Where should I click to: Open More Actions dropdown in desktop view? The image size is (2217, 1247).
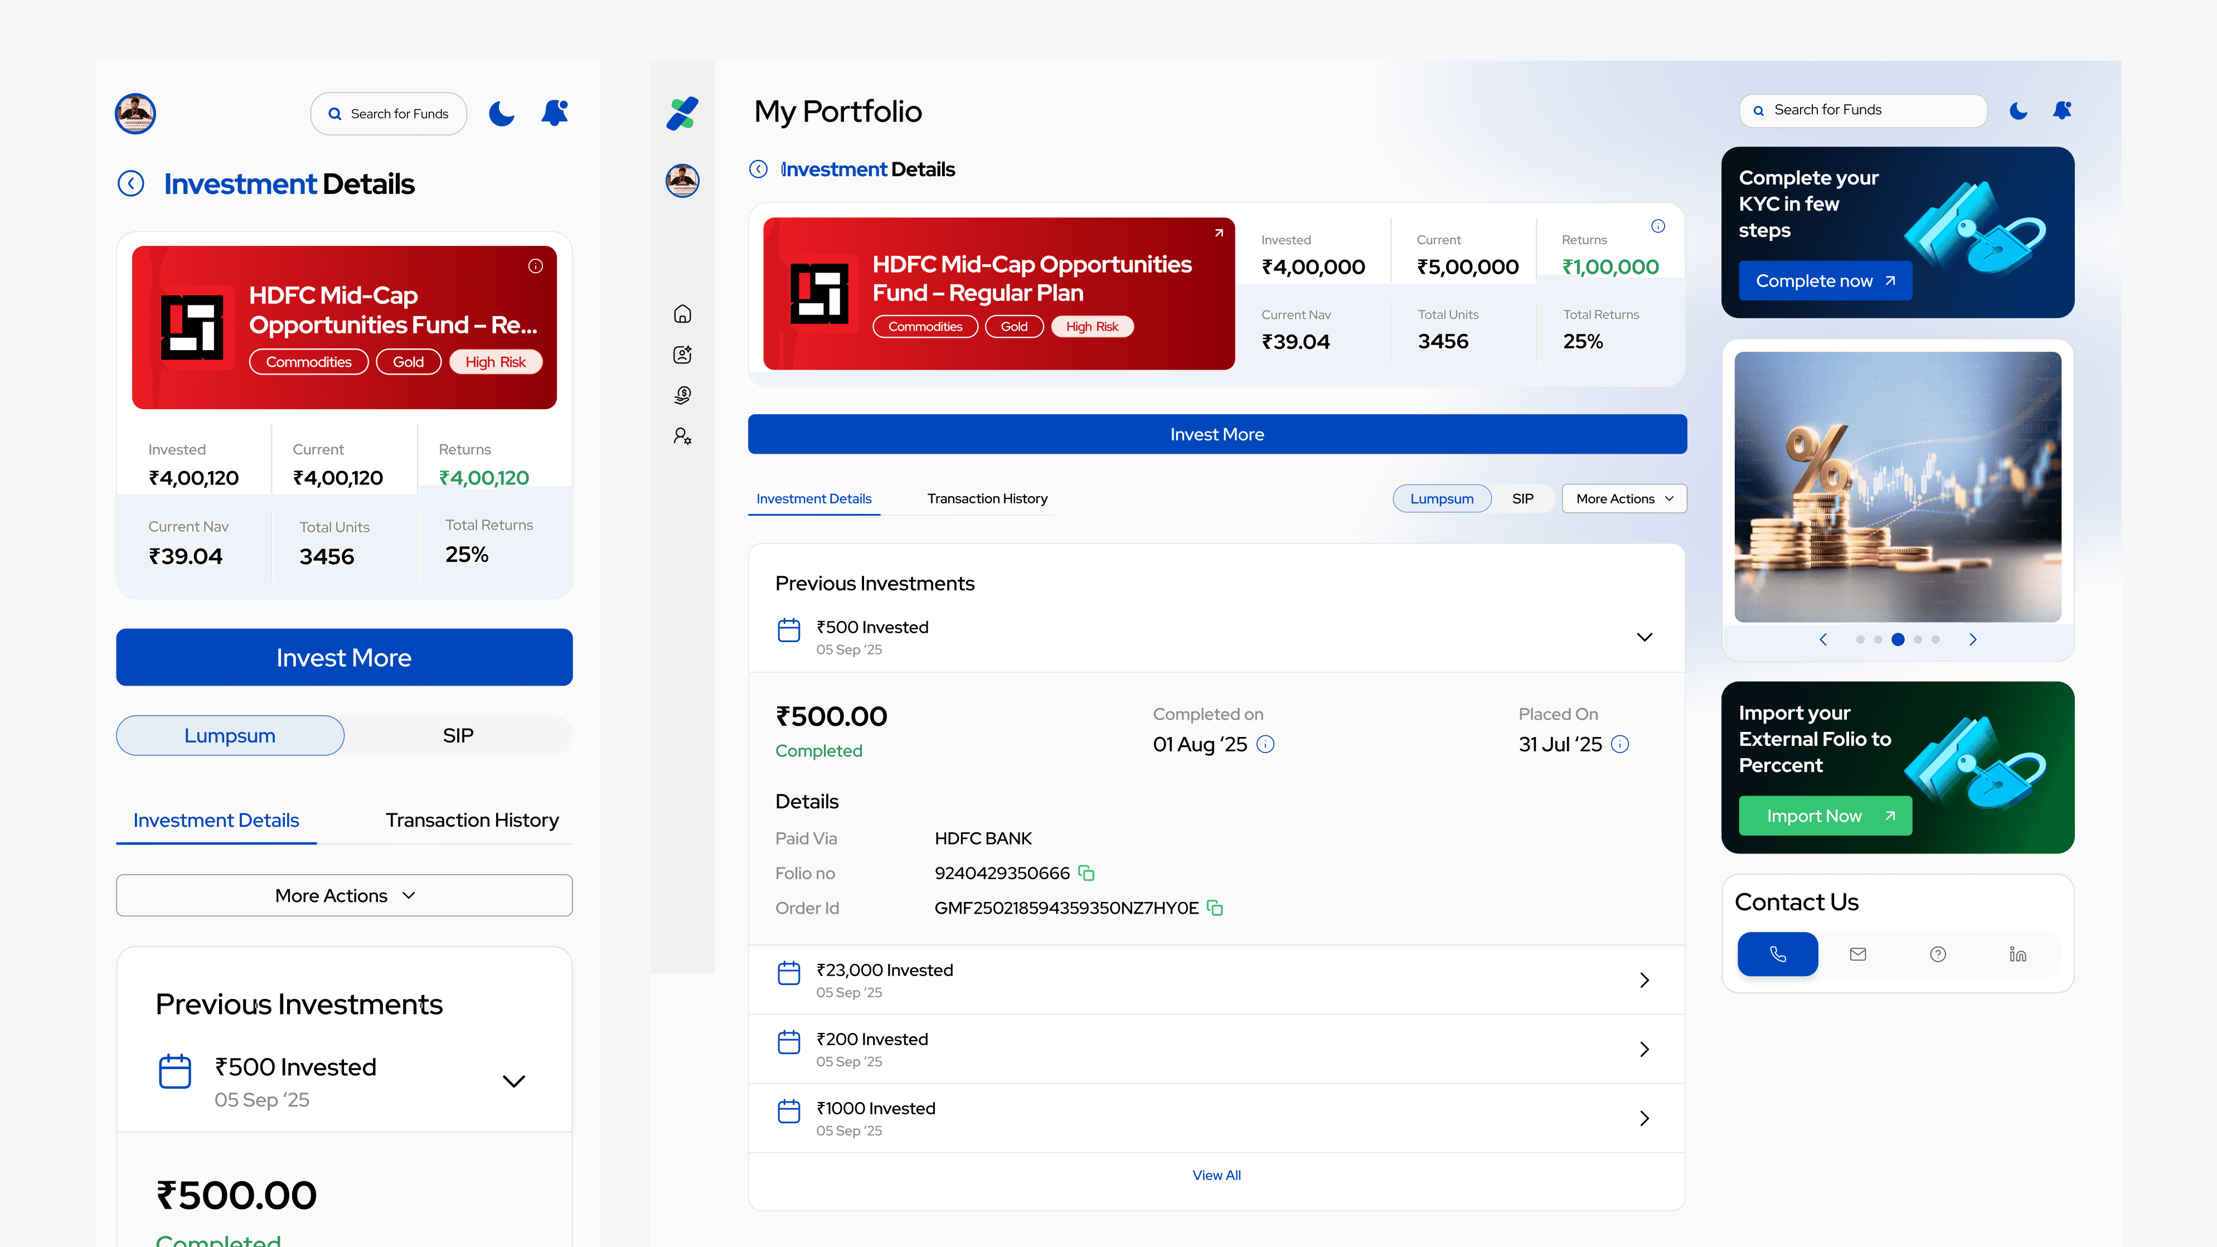tap(1624, 498)
